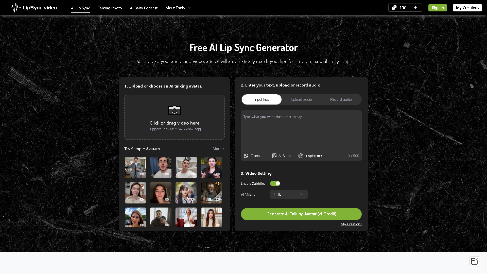Image resolution: width=487 pixels, height=274 pixels.
Task: Click the LipSync.video logo
Action: tap(32, 8)
